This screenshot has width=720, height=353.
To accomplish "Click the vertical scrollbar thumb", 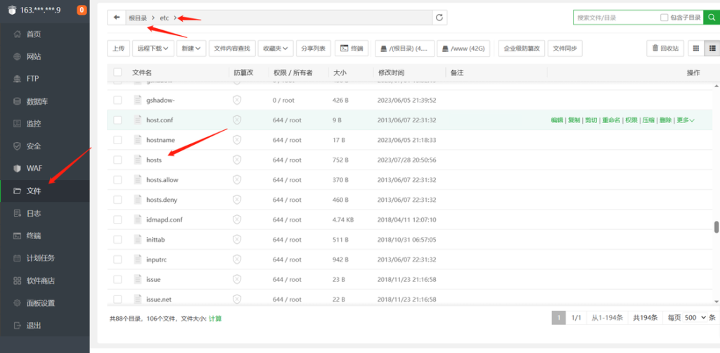I will pos(716,226).
